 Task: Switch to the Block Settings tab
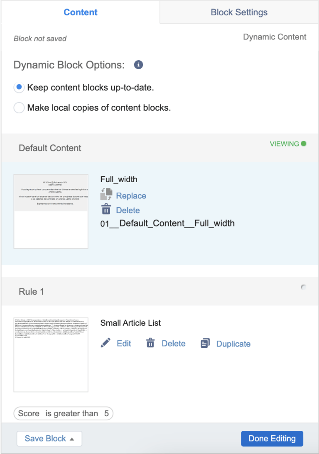pos(239,12)
